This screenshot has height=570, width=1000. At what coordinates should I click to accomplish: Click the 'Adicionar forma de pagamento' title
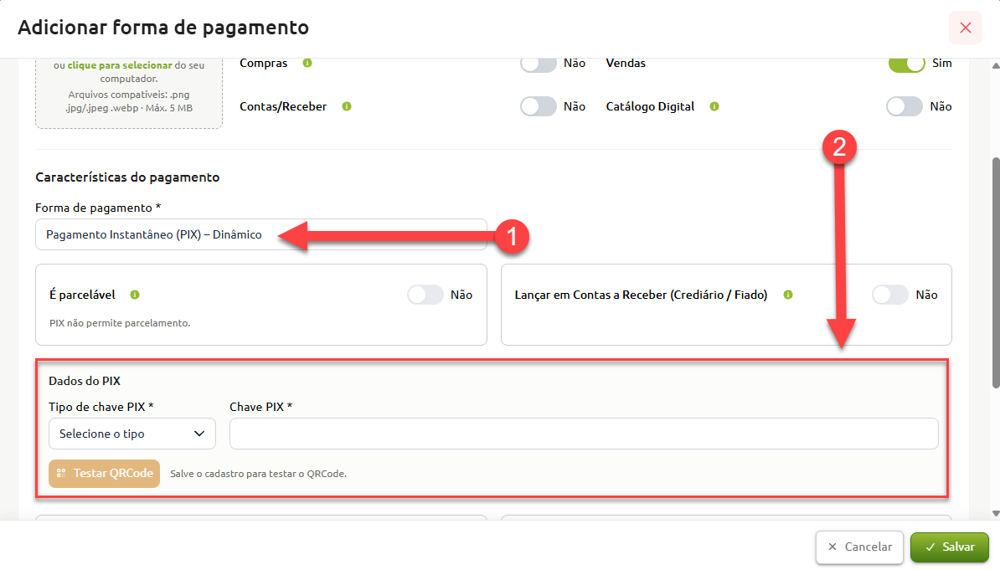[x=163, y=28]
